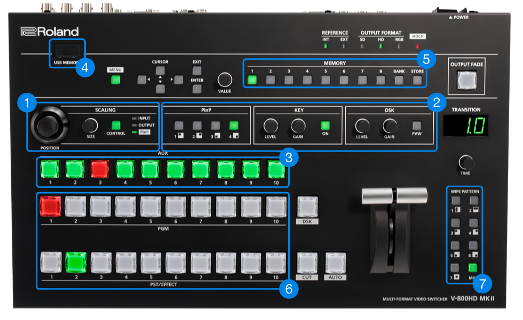This screenshot has width=523, height=320.
Task: Click the Roland logo
Action: tap(50, 31)
